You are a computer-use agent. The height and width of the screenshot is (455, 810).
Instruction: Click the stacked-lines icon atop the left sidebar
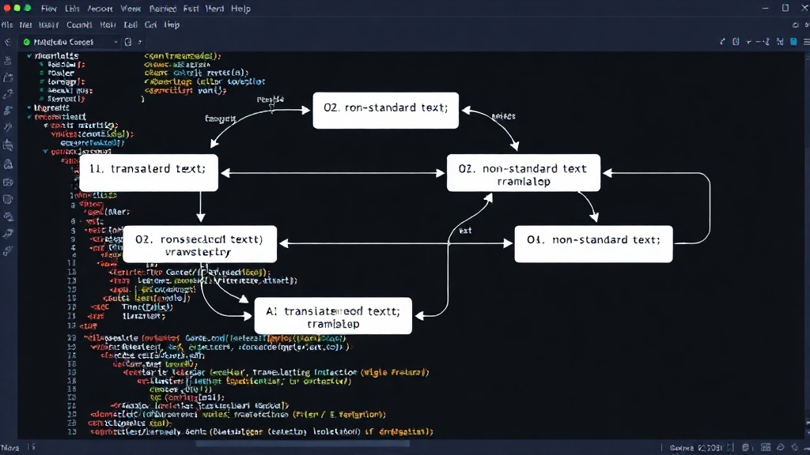click(x=8, y=60)
